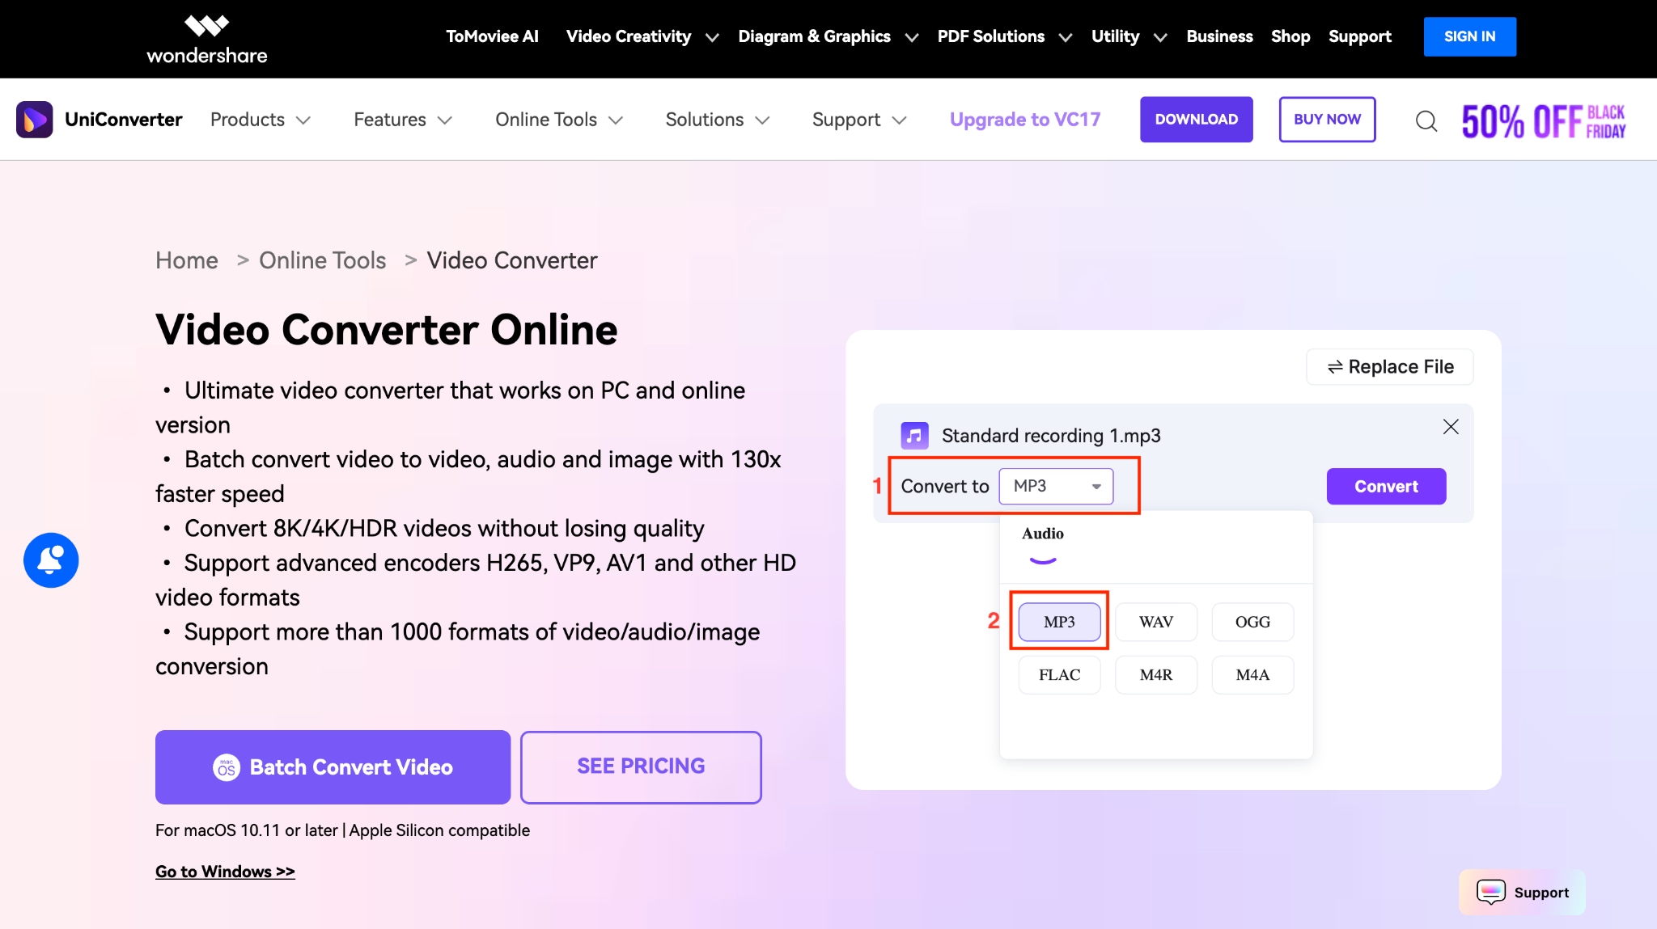Open the ToMoviee AI menu item
The height and width of the screenshot is (929, 1657).
(491, 36)
